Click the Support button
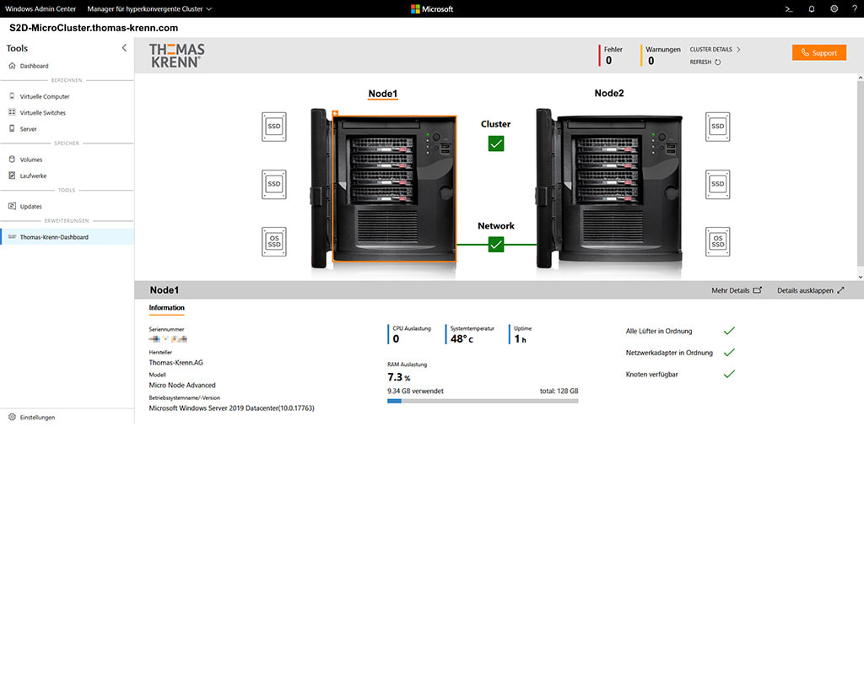Screen dimensions: 864x675 818,53
